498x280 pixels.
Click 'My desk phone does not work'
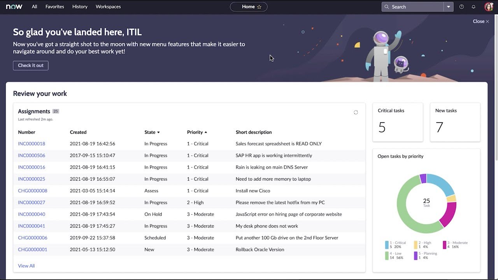267,226
